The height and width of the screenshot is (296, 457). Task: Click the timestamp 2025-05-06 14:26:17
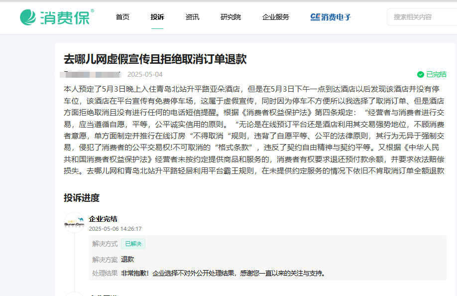coord(115,229)
